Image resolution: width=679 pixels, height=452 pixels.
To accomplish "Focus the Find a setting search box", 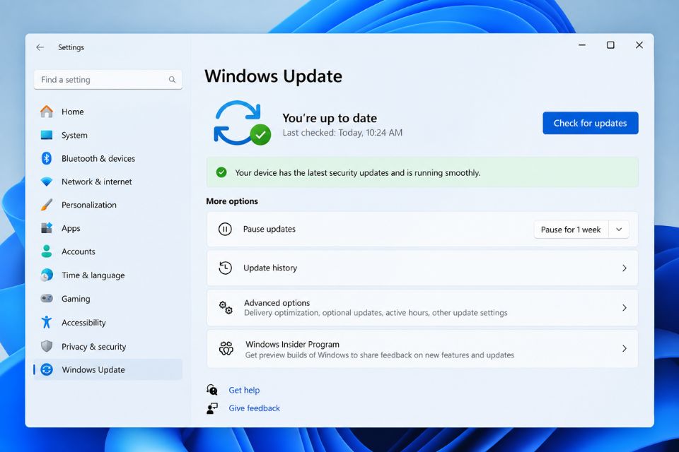I will 108,80.
